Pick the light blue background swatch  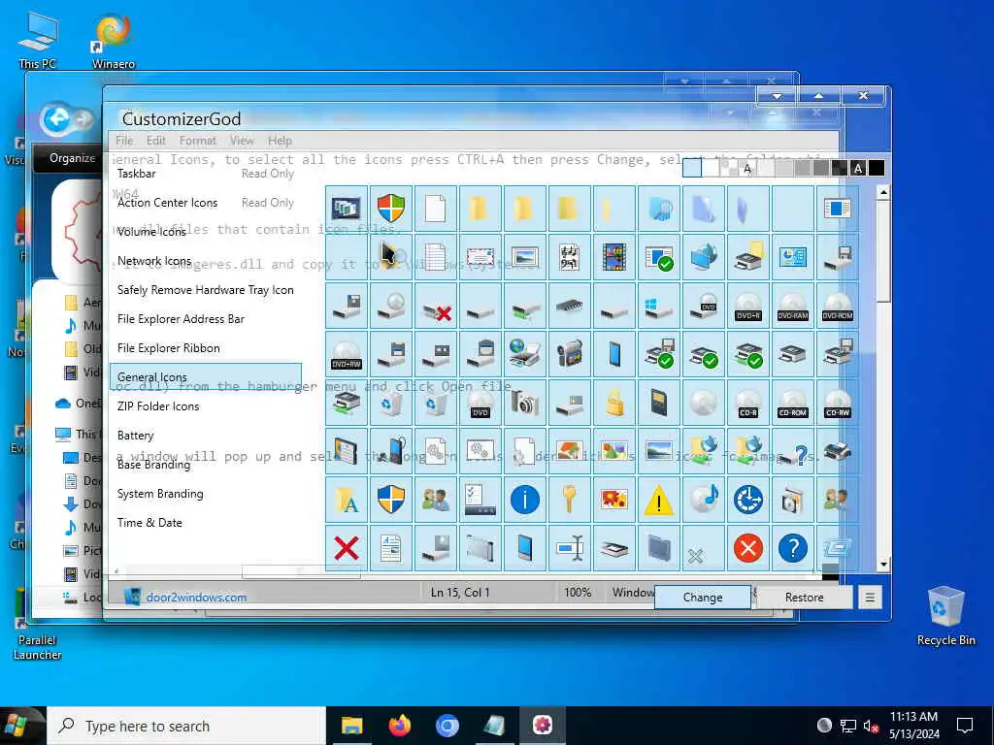coord(692,168)
